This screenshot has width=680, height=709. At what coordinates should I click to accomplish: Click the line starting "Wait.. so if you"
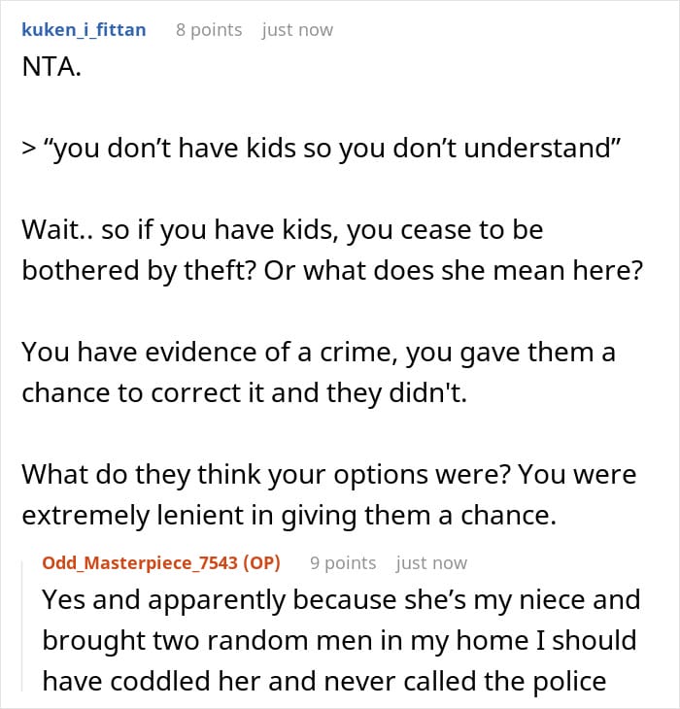[x=282, y=230]
